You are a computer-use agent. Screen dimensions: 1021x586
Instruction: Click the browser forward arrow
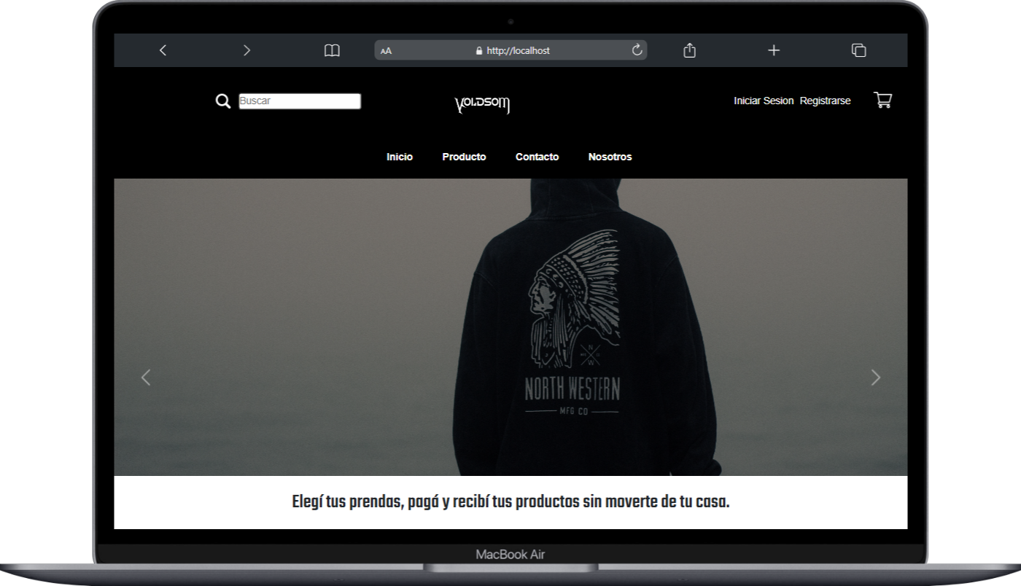(246, 50)
